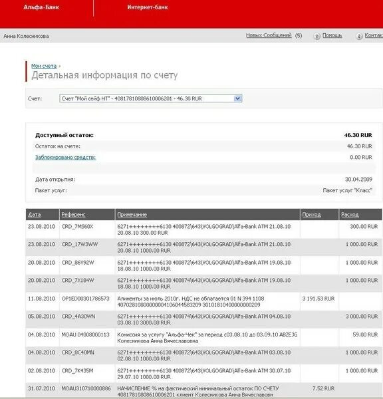Screen dimensions: 383x399
Task: Select reference CRD_7K435M
Action: [x=77, y=371]
